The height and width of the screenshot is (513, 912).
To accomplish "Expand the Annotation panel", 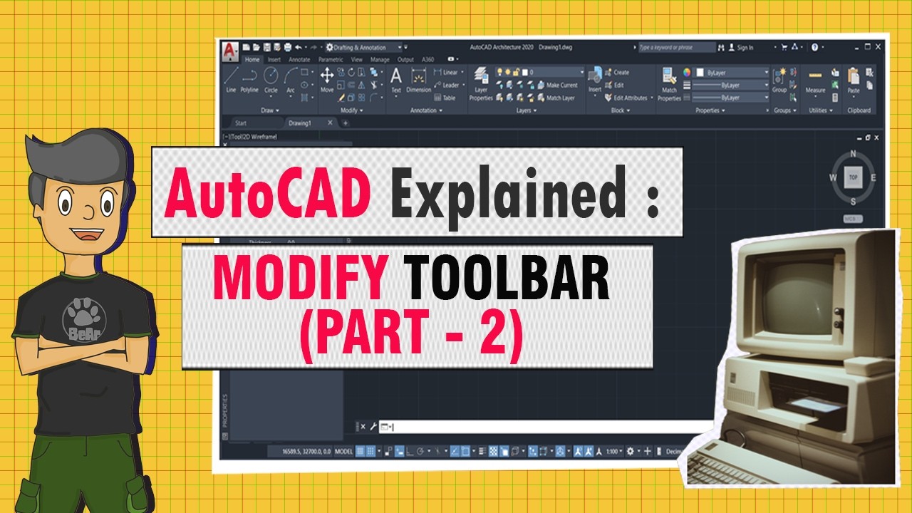I will coord(426,110).
